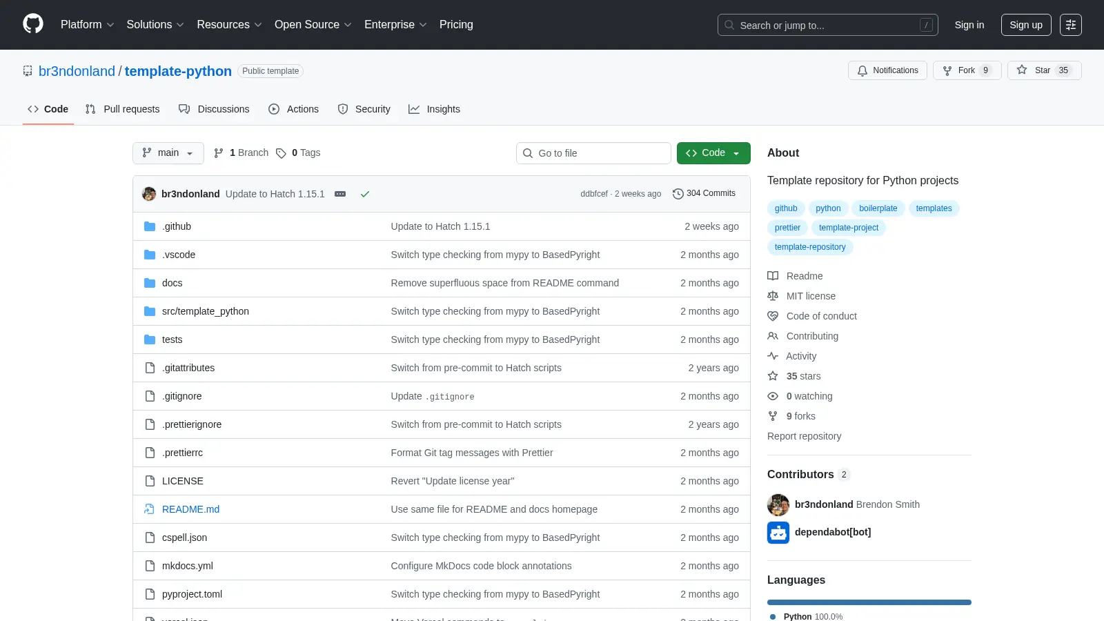Open the command palette icon in header
The image size is (1104, 621).
click(x=1071, y=25)
